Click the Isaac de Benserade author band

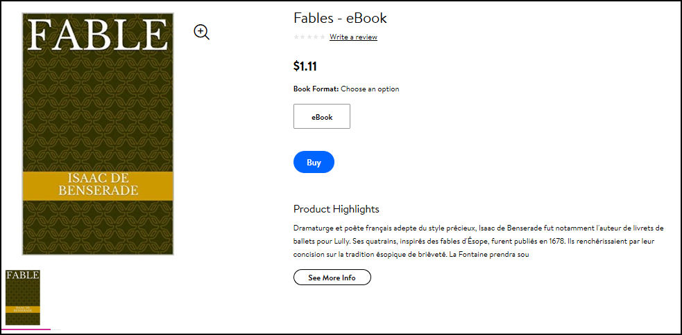click(x=98, y=185)
